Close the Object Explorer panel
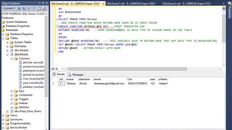The height and width of the screenshot is (130, 232). point(47,3)
